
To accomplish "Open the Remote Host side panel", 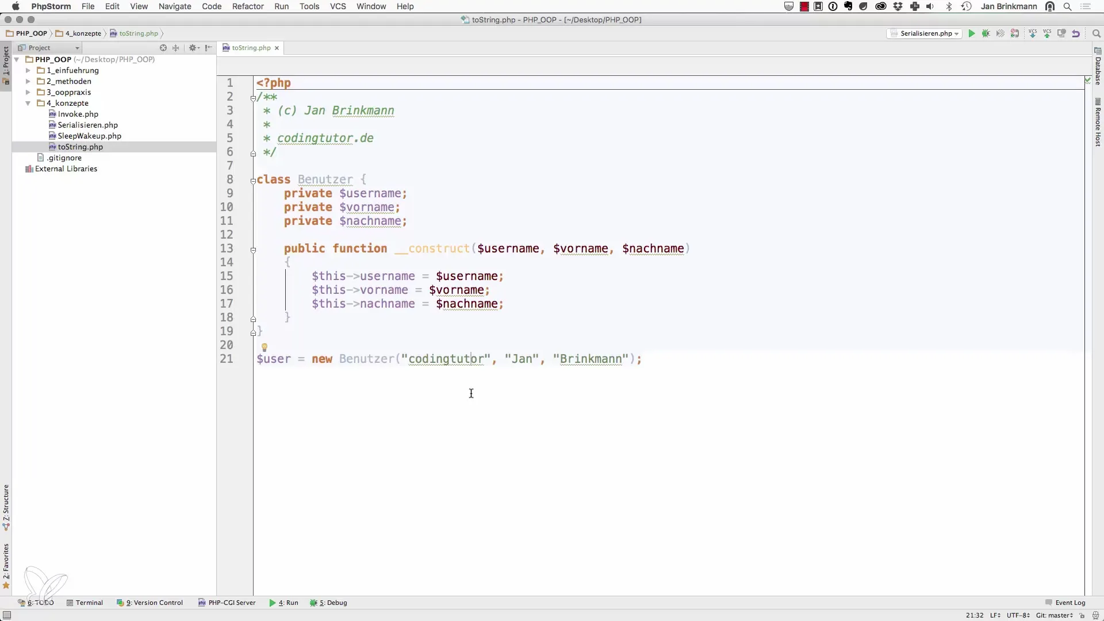I will click(x=1098, y=122).
